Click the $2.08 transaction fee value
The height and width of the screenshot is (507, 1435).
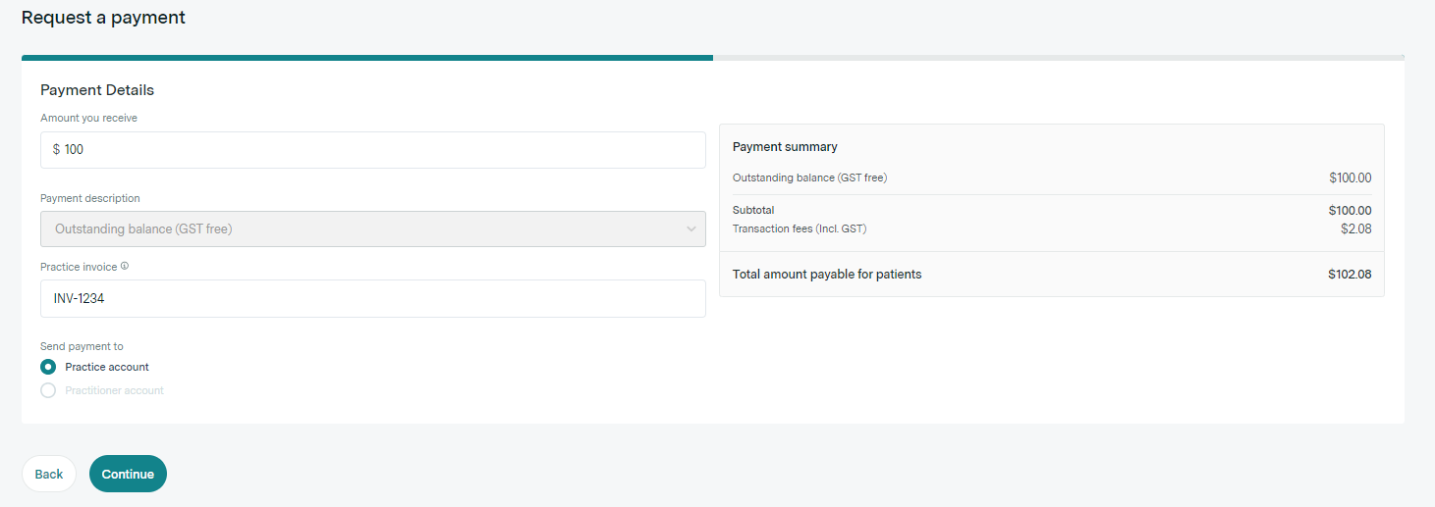tap(1355, 228)
